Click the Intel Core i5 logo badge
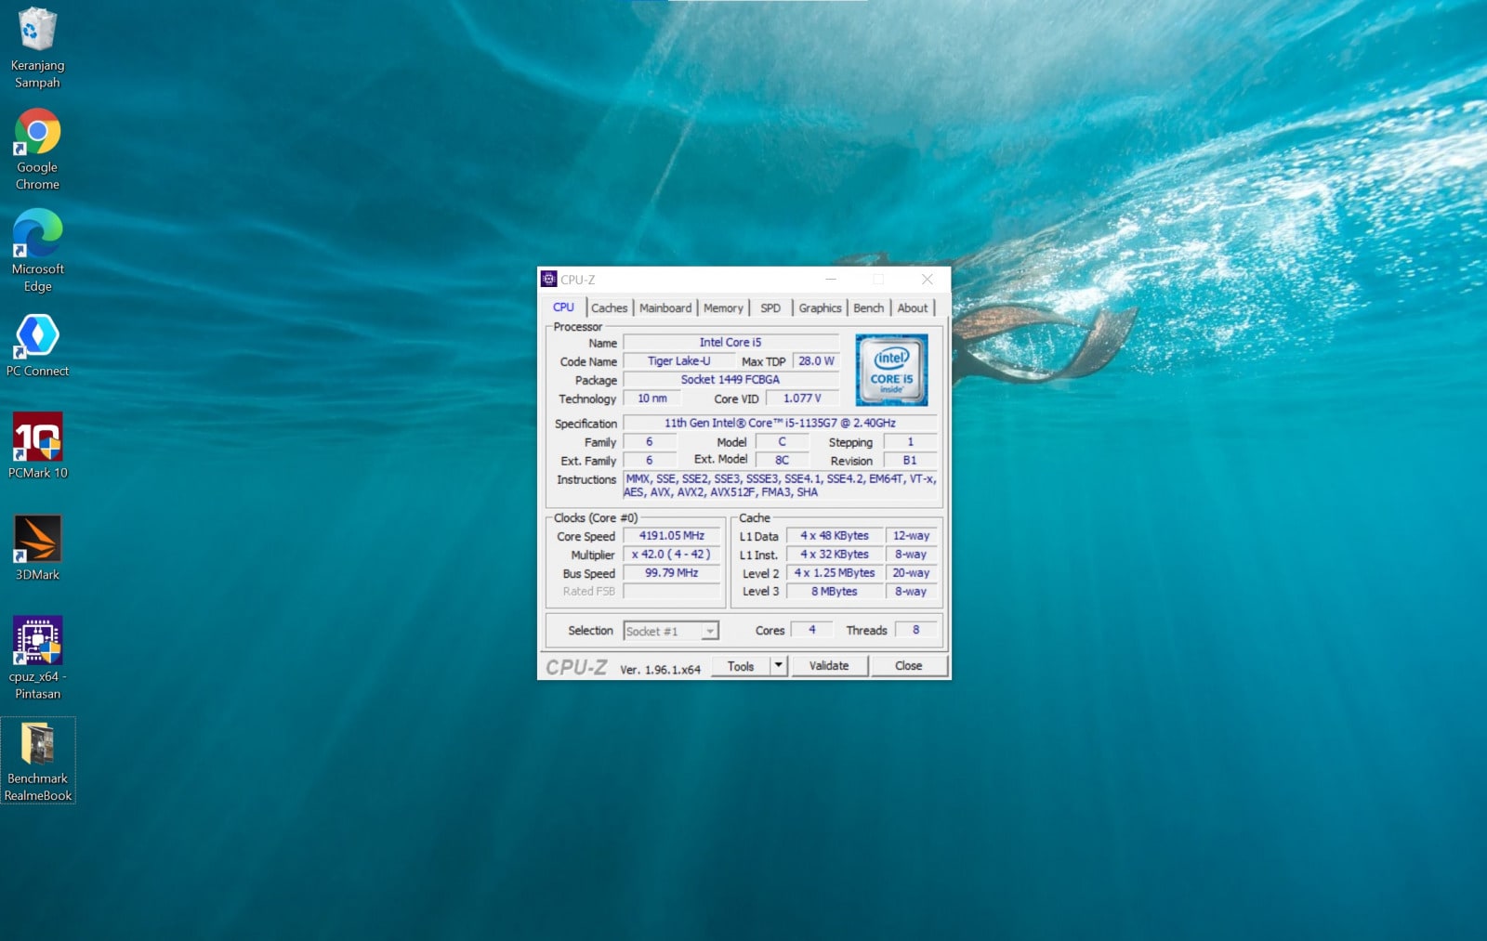 tap(891, 370)
